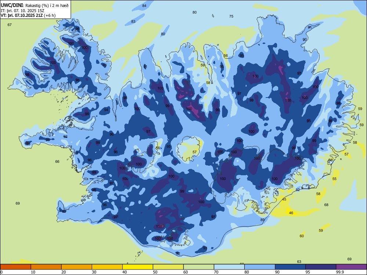Click the legend tick label 20
The image size is (367, 275).
[x=63, y=272]
